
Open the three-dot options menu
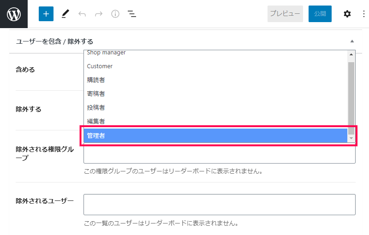(x=364, y=14)
